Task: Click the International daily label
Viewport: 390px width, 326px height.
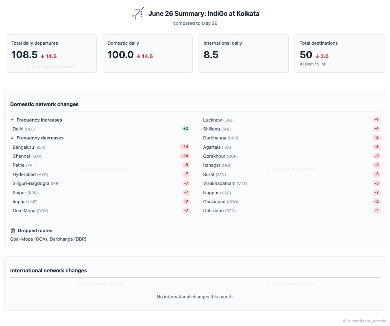Action: (x=222, y=43)
